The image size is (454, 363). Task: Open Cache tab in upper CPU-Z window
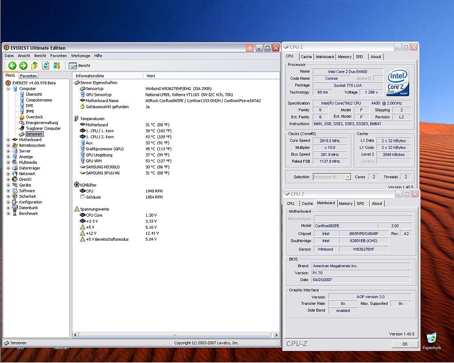[x=306, y=57]
